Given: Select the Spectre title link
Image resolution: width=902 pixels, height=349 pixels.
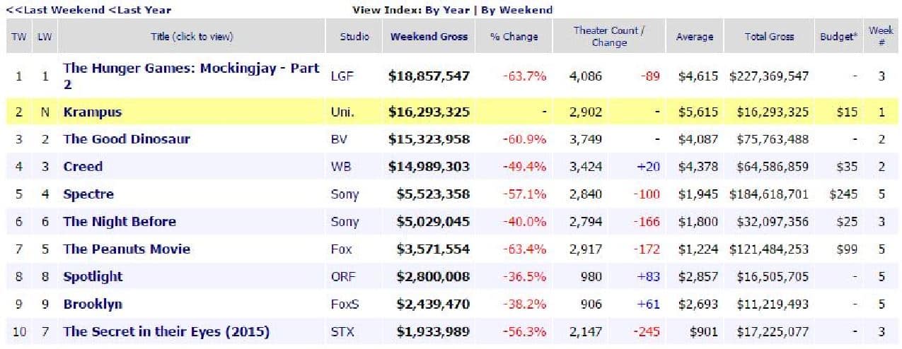Looking at the screenshot, I should [88, 194].
